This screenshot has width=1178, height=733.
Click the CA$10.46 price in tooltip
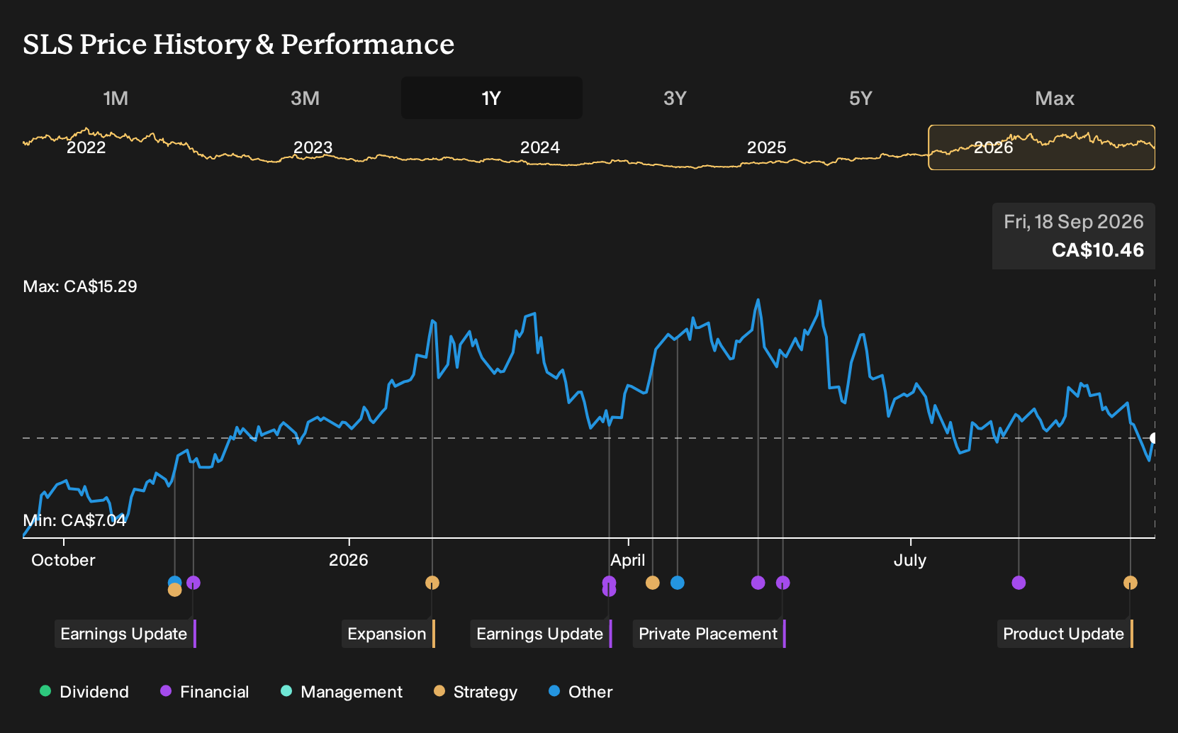tap(1097, 250)
